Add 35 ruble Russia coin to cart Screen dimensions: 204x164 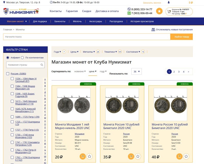coord(131,156)
